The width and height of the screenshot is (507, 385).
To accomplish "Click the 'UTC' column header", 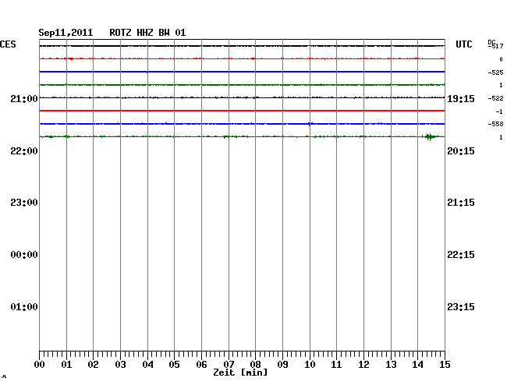I will click(x=463, y=44).
